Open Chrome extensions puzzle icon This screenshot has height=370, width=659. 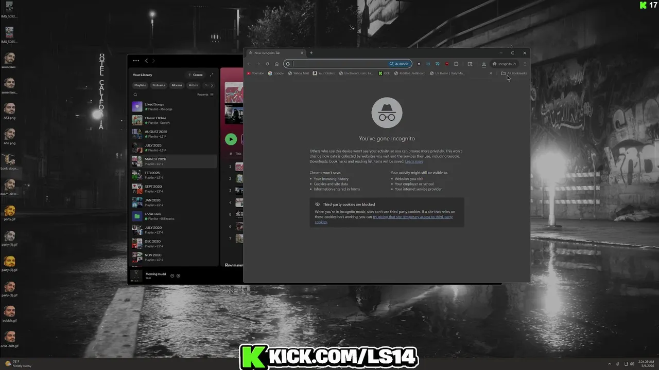[456, 64]
